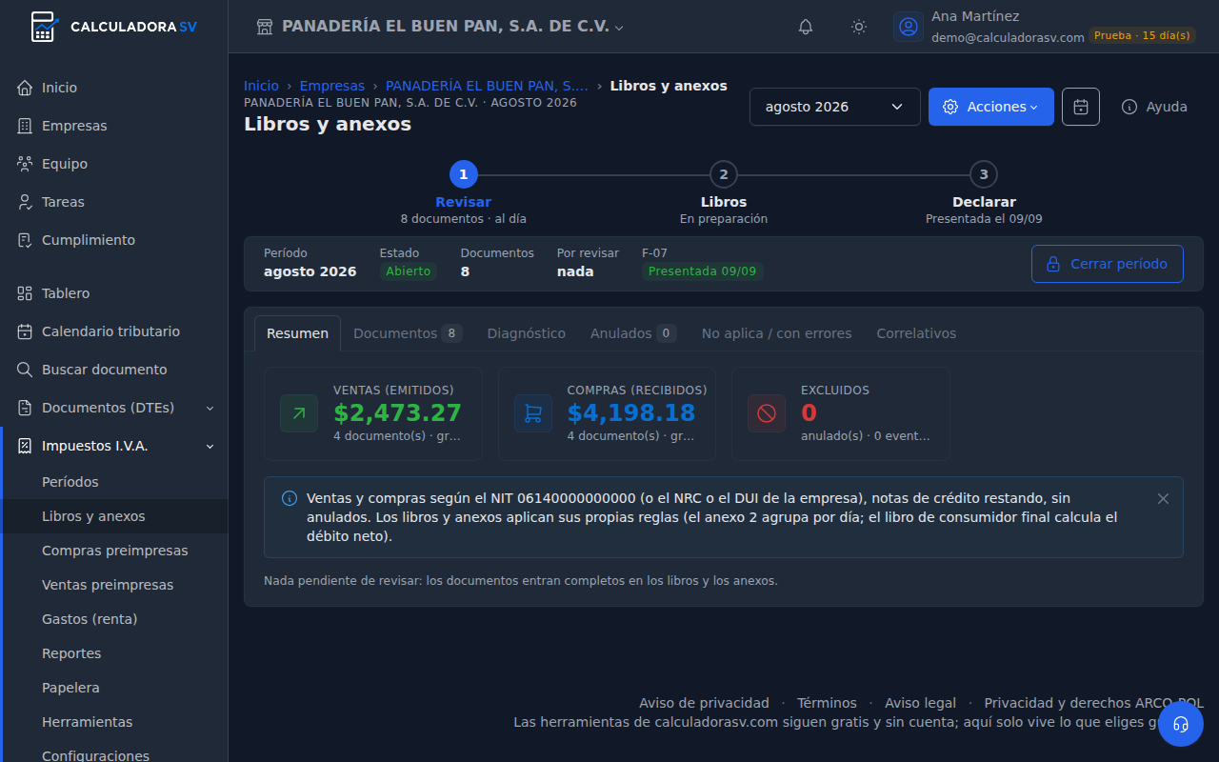Expand Documentos (DTEs) chevron
1219x762 pixels.
210,408
